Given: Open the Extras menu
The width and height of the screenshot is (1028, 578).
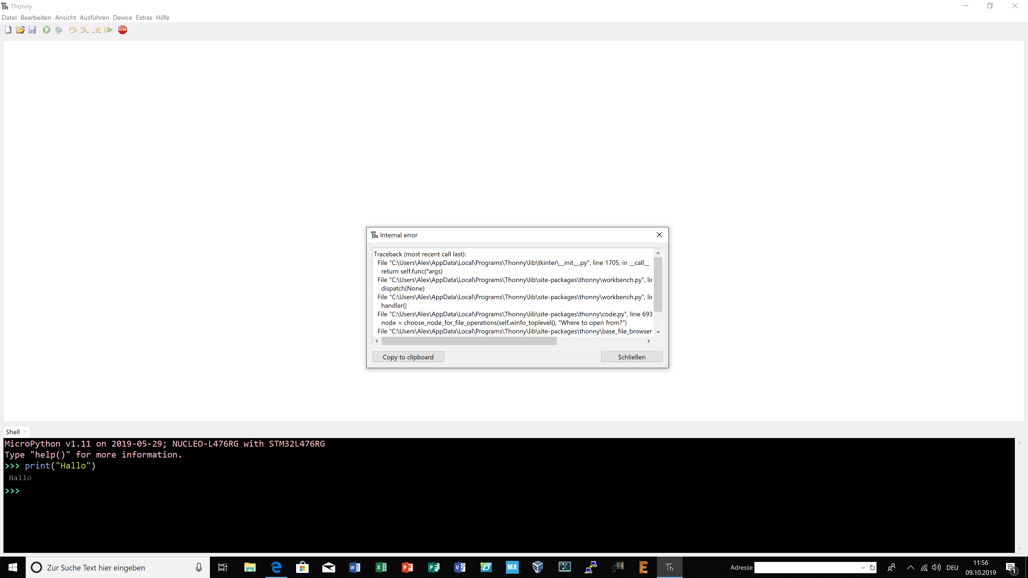Looking at the screenshot, I should (144, 17).
